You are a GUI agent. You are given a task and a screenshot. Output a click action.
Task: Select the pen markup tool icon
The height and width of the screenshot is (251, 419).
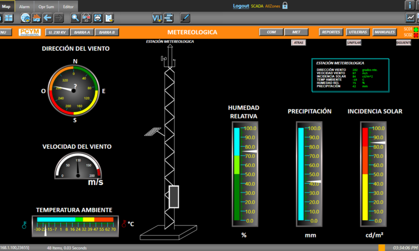[184, 18]
